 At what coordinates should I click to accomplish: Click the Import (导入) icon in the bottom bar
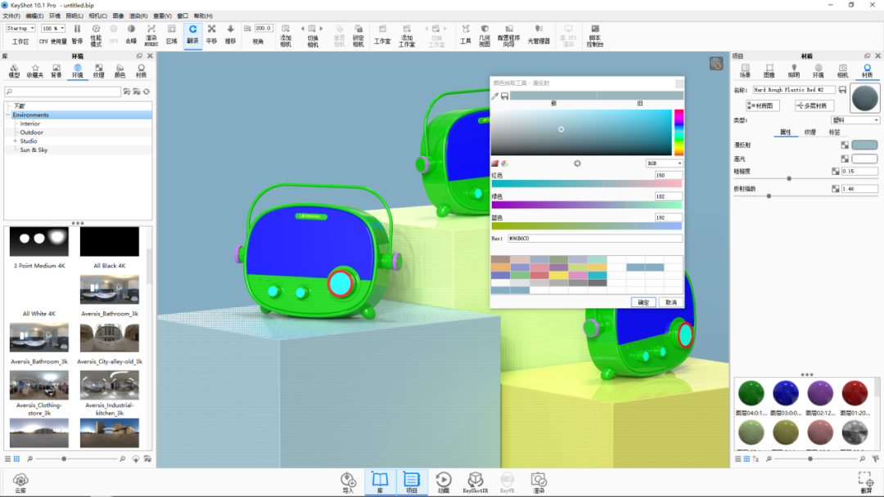(x=348, y=482)
